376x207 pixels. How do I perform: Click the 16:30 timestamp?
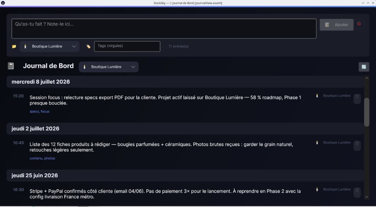(x=18, y=190)
